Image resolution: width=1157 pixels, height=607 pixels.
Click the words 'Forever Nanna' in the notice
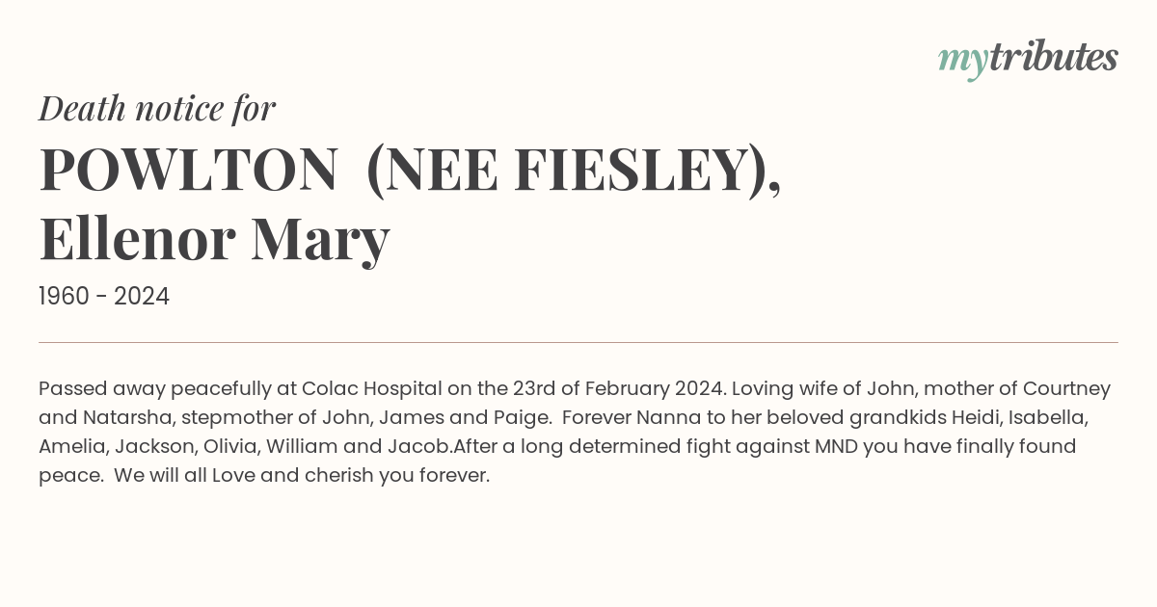[x=644, y=418]
